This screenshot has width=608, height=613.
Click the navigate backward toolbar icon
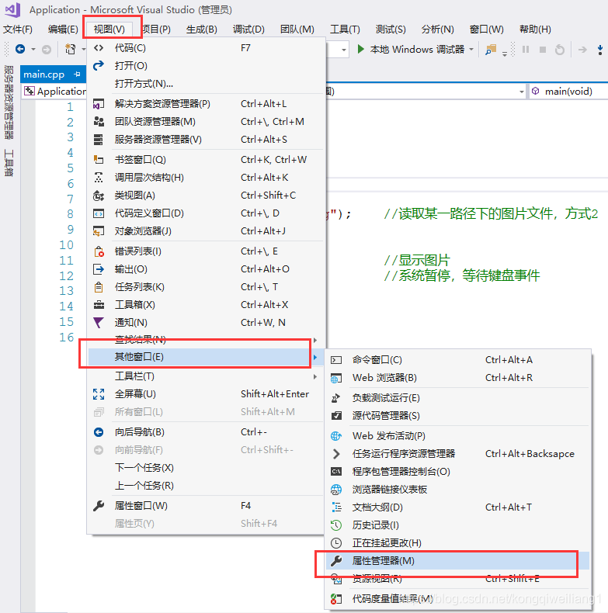(20, 49)
